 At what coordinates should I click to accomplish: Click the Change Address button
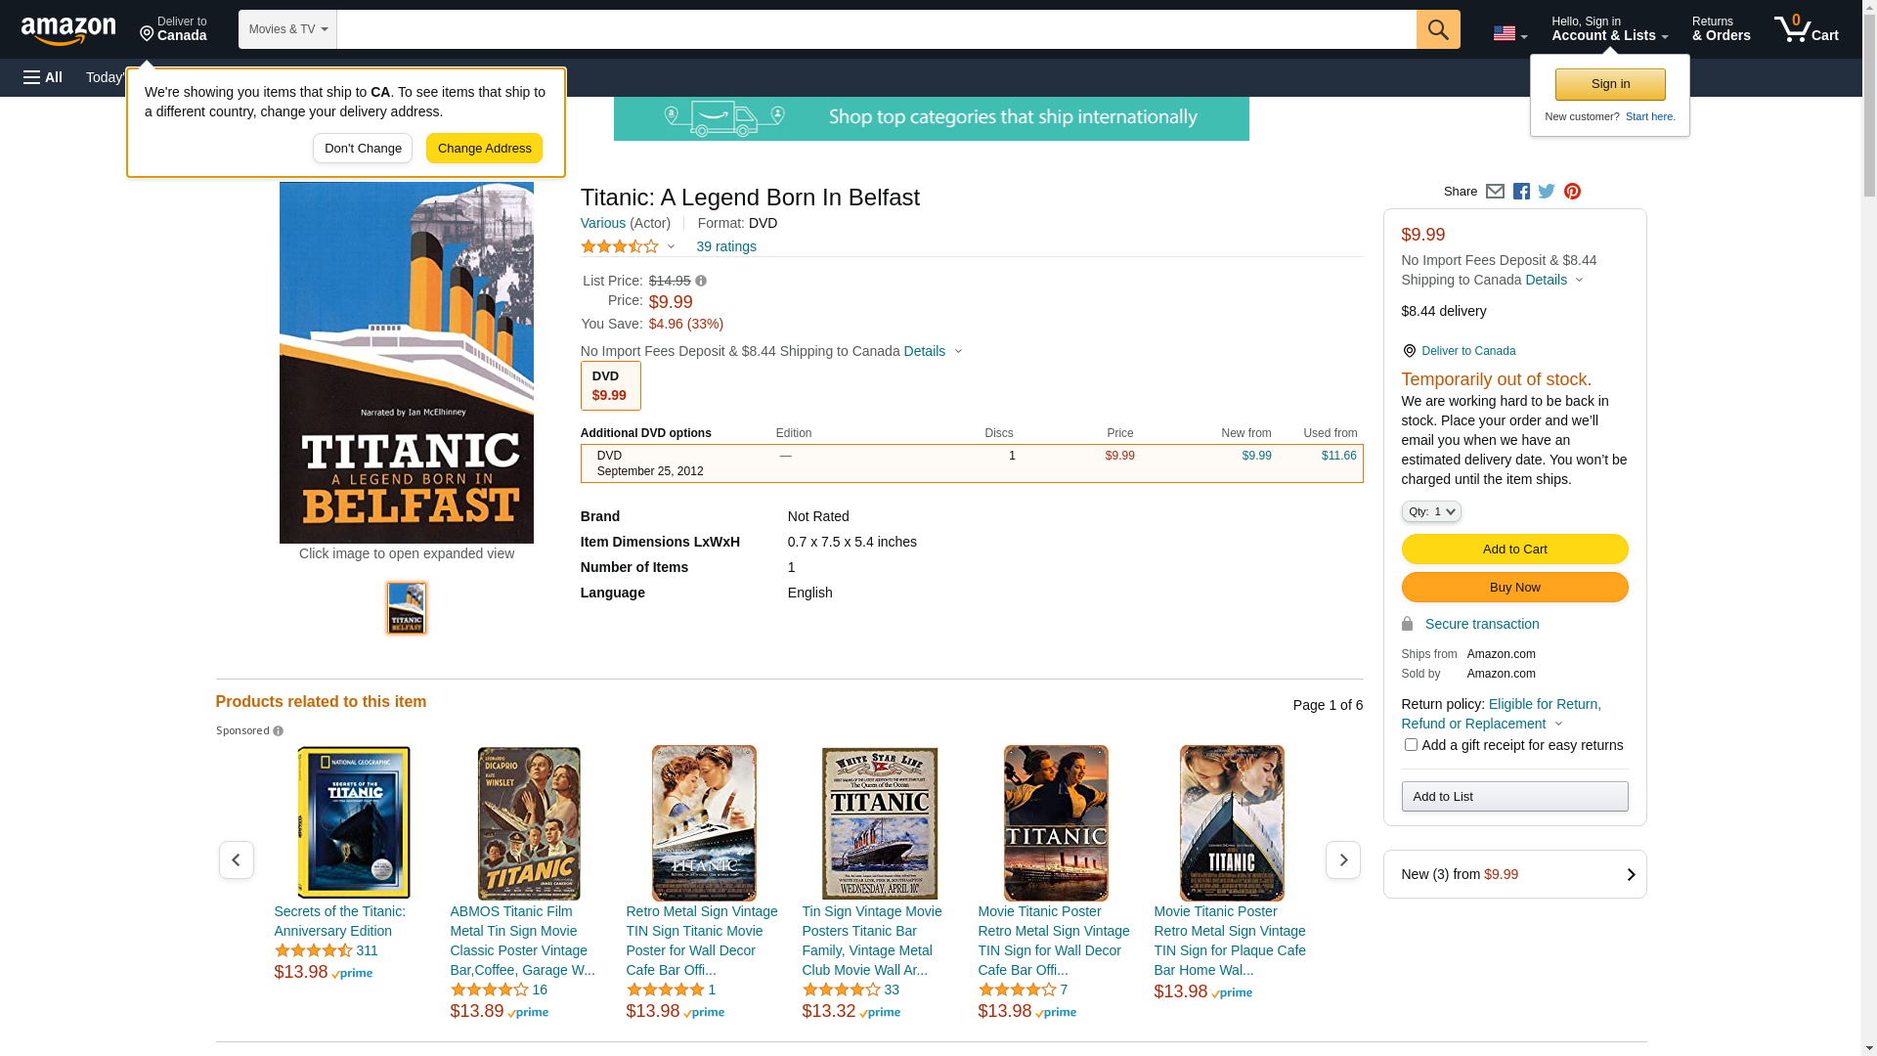pos(484,149)
